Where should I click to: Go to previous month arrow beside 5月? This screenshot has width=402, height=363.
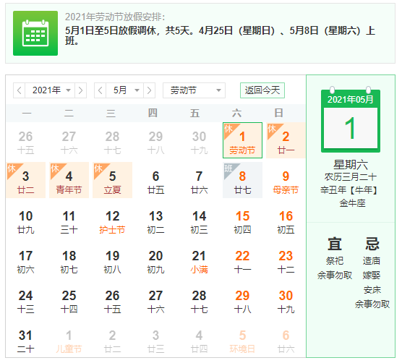[100, 90]
